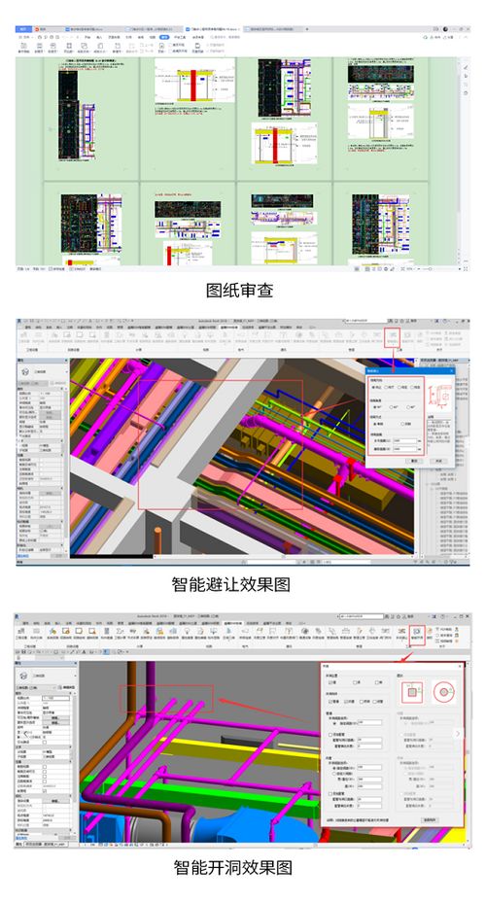Toggle the pipe (管道) component checkbox

pyautogui.click(x=330, y=701)
